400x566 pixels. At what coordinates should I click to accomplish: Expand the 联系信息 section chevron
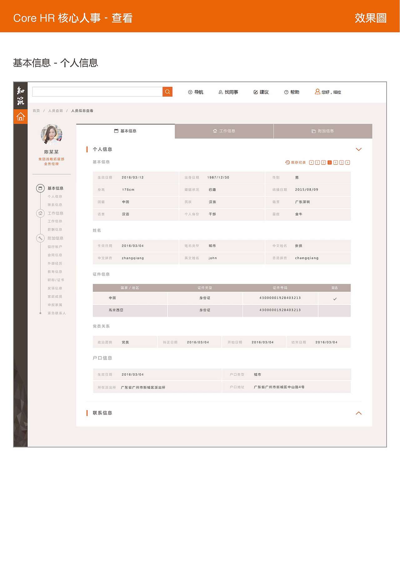[359, 413]
